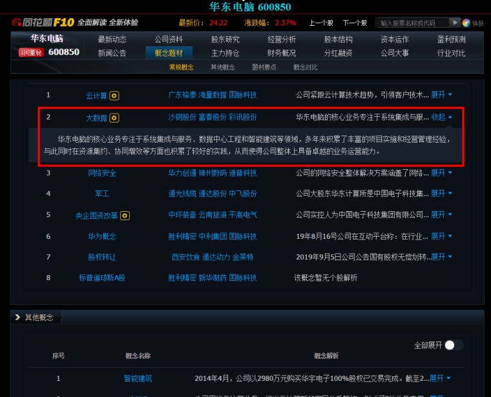Go to previous stock via 上一个股

pyautogui.click(x=321, y=23)
